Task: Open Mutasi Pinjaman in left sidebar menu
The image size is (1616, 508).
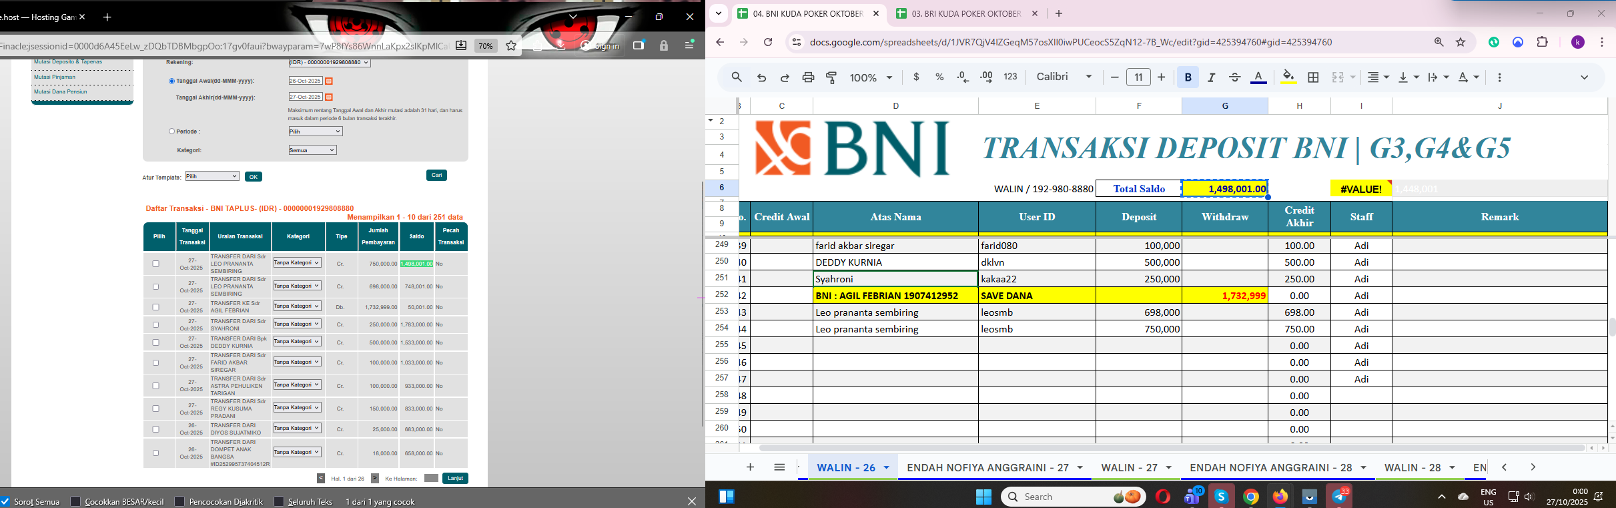Action: [x=55, y=77]
